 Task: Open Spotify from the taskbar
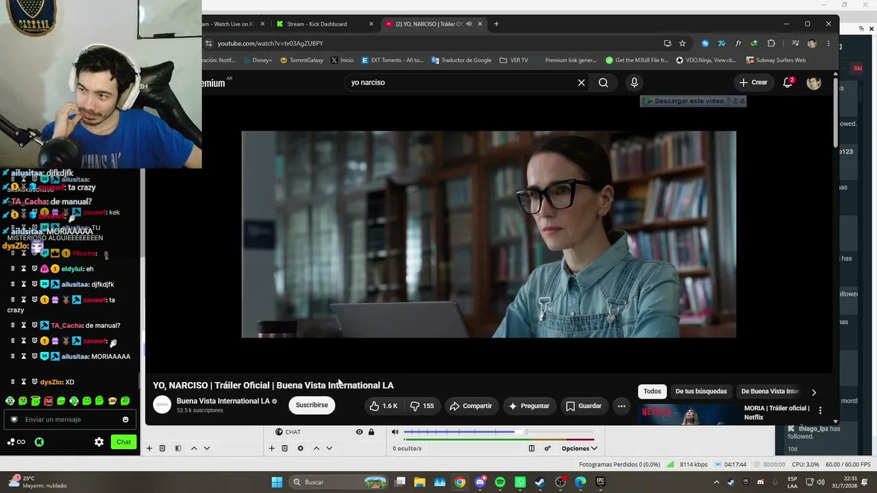click(x=500, y=482)
